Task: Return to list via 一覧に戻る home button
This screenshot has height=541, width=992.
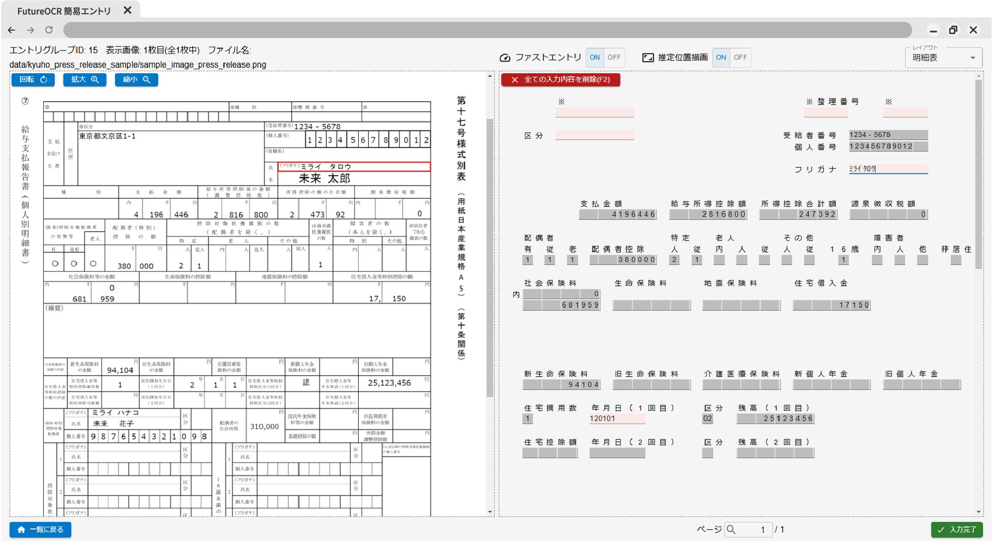Action: pos(40,529)
